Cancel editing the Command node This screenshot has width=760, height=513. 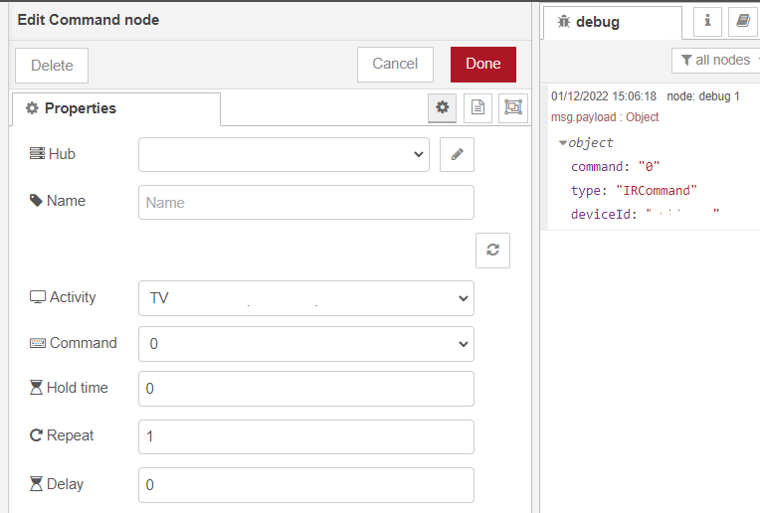click(395, 64)
